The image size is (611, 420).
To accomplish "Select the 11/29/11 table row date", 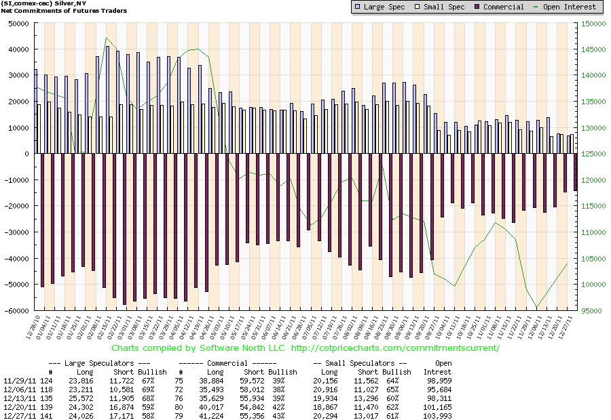I will [x=20, y=381].
